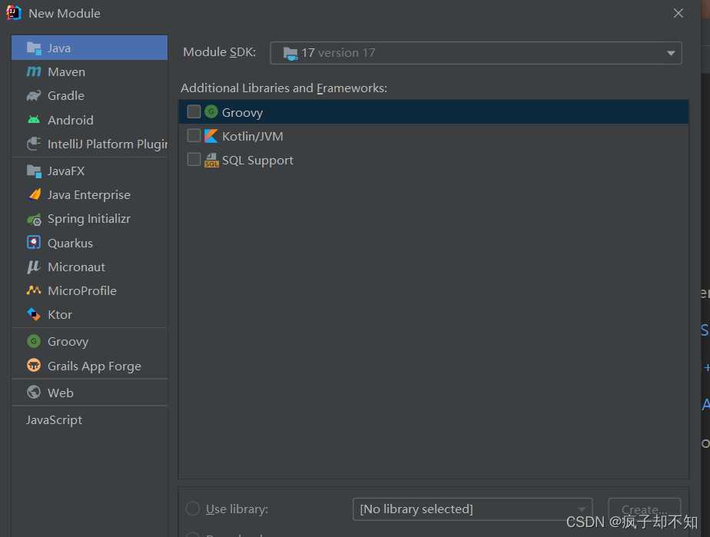The width and height of the screenshot is (710, 537).
Task: Click the IntelliJ Platform Plugin label
Action: 108,144
